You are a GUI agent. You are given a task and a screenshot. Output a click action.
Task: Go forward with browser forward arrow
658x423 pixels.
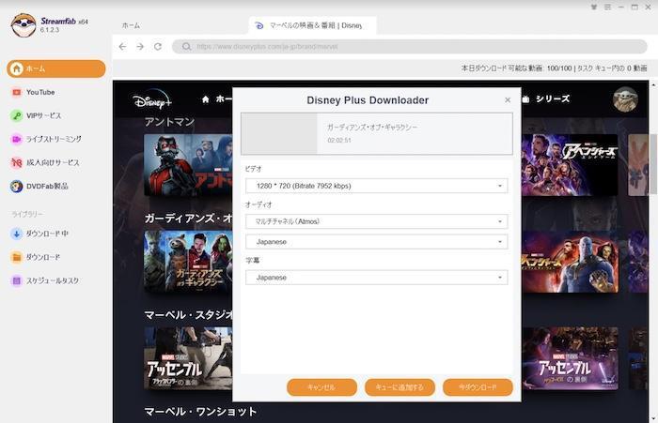(140, 47)
